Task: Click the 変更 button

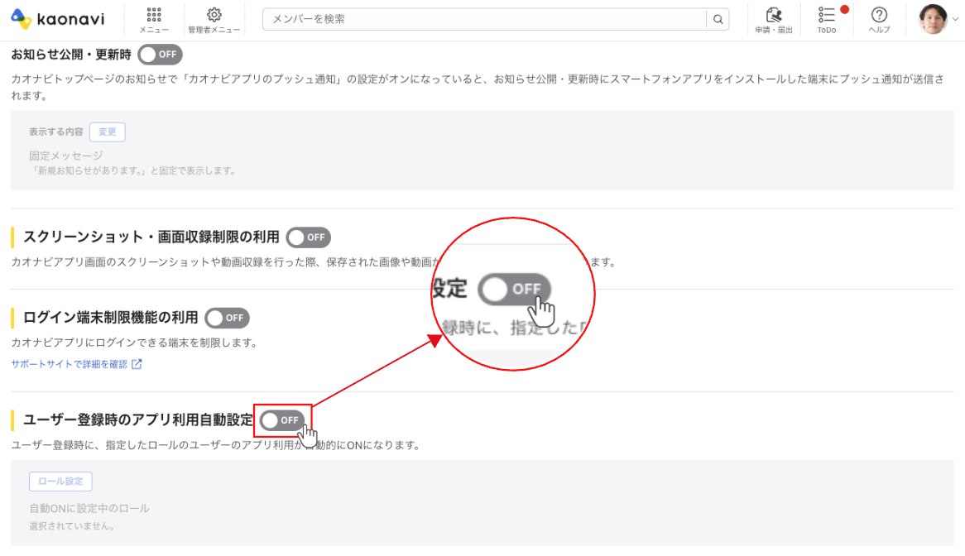Action: pyautogui.click(x=108, y=132)
